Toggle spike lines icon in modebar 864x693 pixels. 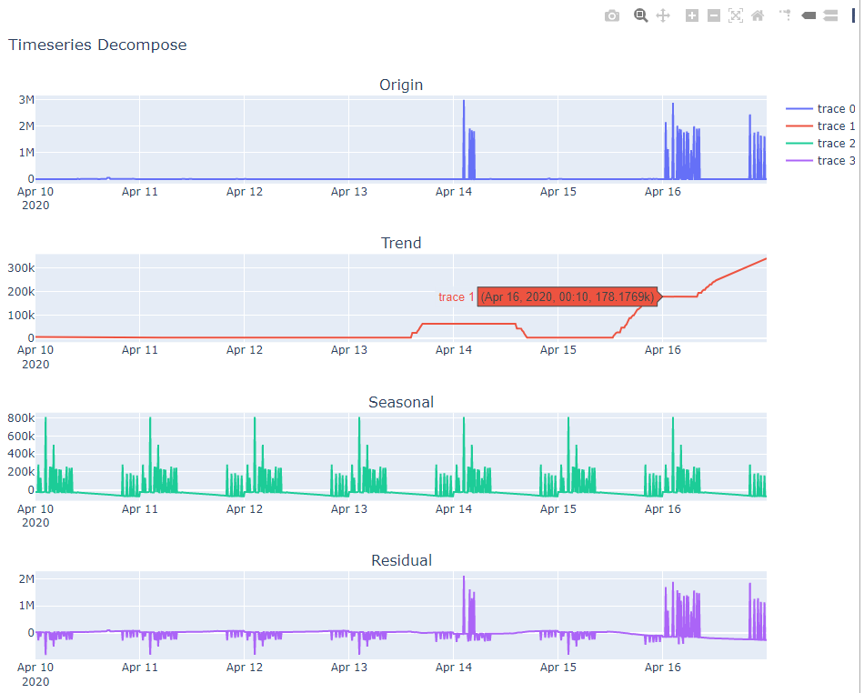(x=785, y=15)
